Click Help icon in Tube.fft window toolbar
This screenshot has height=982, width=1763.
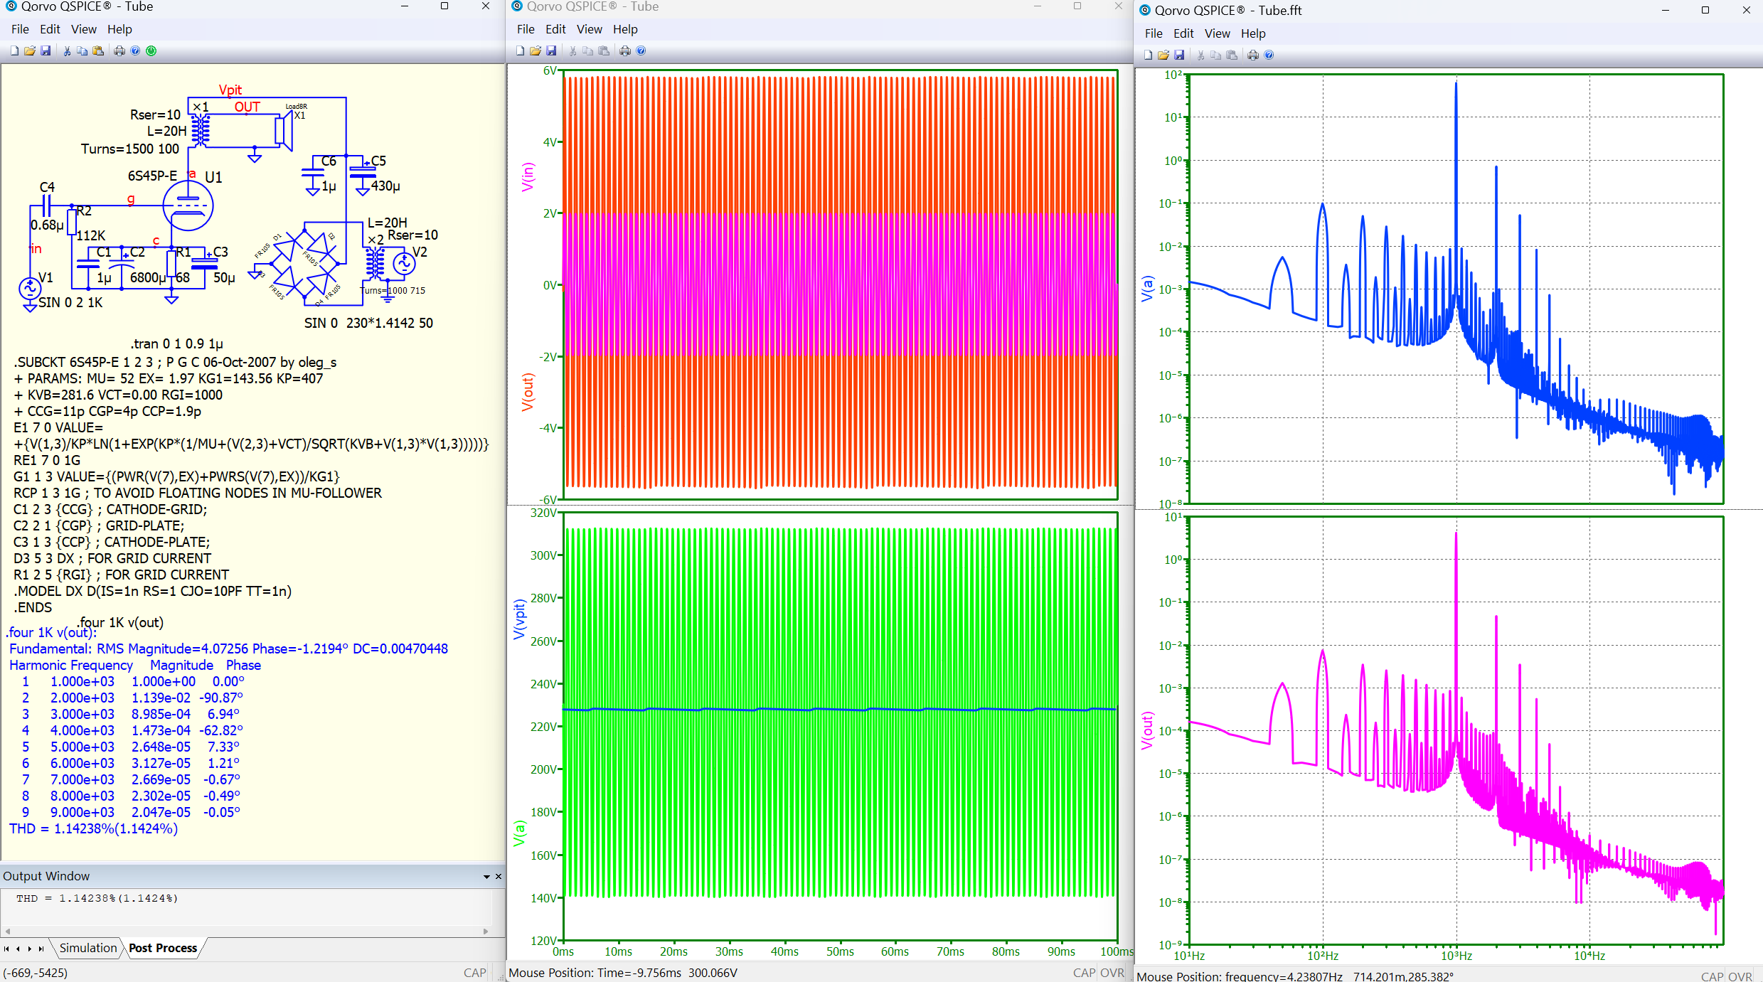(1269, 55)
